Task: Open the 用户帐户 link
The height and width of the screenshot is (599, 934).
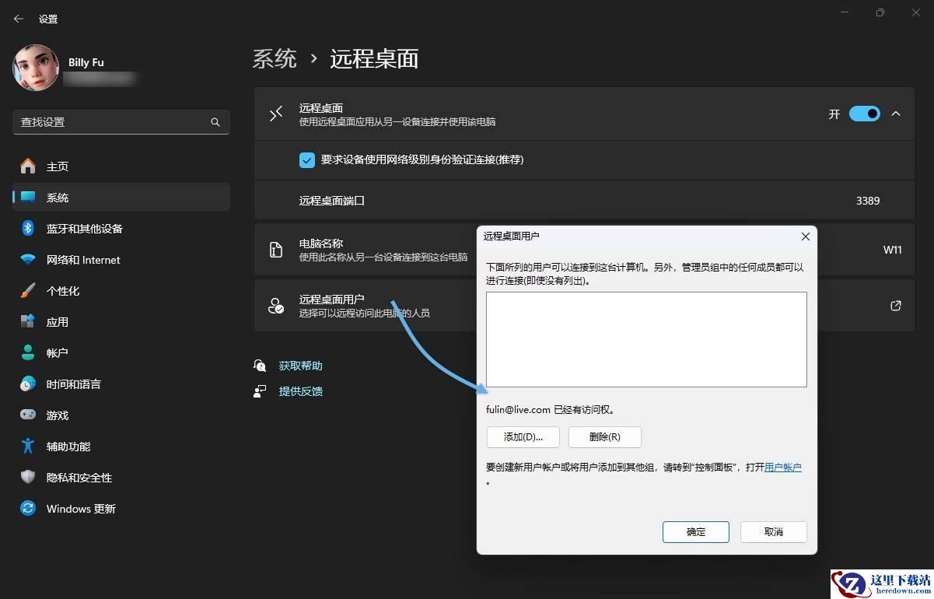Action: 783,468
